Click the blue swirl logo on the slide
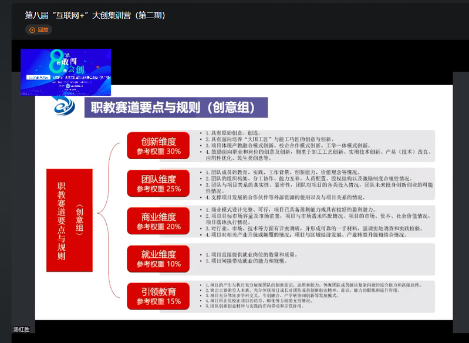469x343 pixels. tap(62, 107)
